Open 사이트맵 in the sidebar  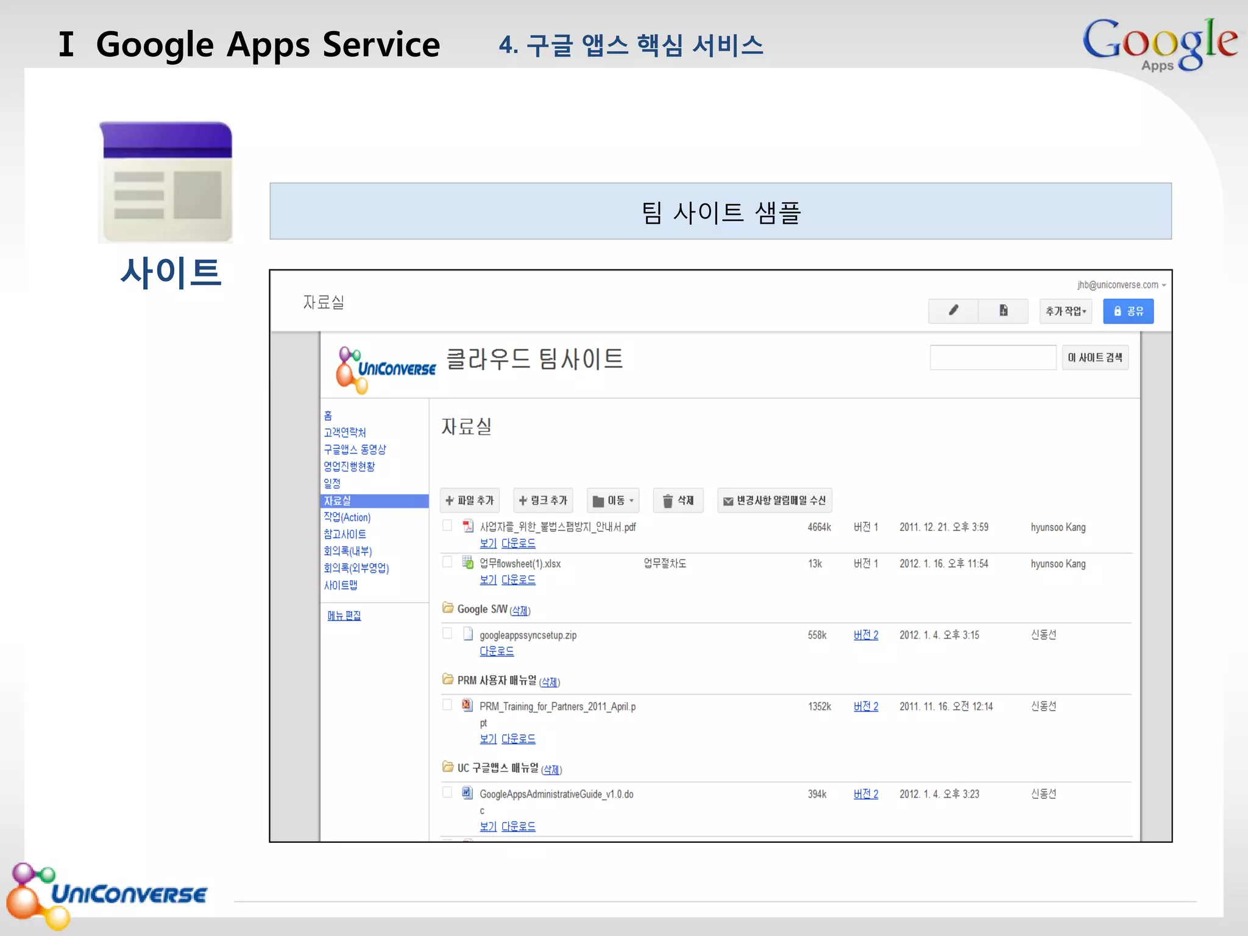pos(341,585)
